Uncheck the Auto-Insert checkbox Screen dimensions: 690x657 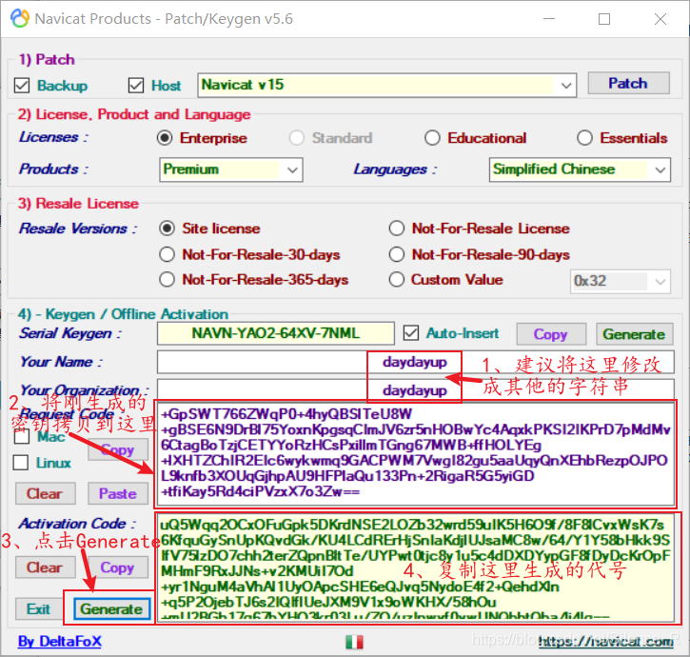[411, 333]
